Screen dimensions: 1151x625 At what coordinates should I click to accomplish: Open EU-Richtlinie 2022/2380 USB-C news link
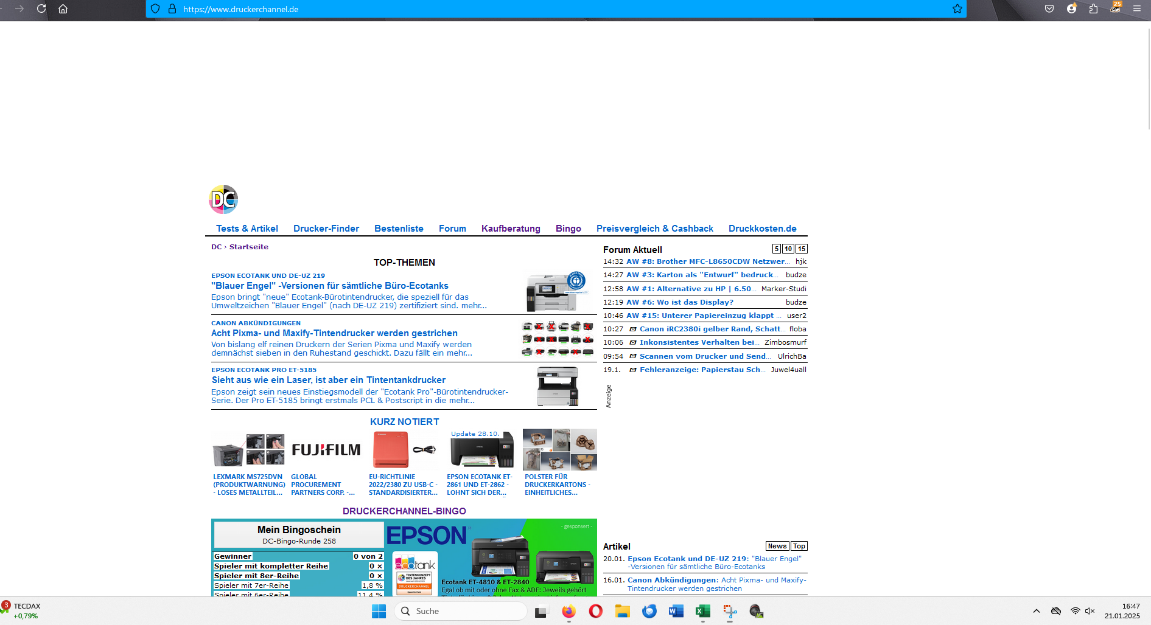[x=403, y=485]
